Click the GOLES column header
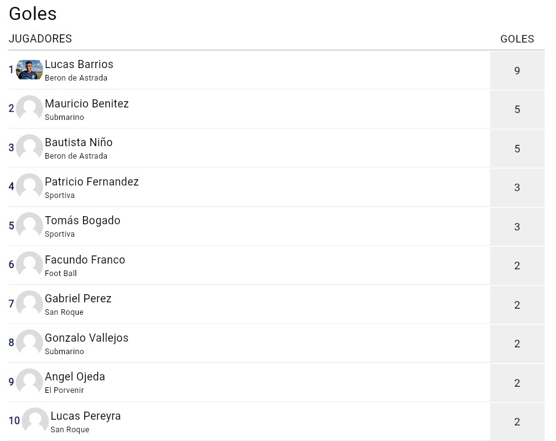556x441 pixels. tap(517, 39)
